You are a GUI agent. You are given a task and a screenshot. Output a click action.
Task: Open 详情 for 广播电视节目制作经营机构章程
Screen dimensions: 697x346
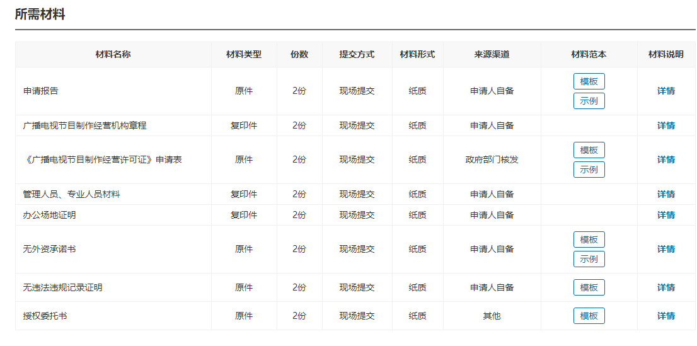click(x=665, y=125)
